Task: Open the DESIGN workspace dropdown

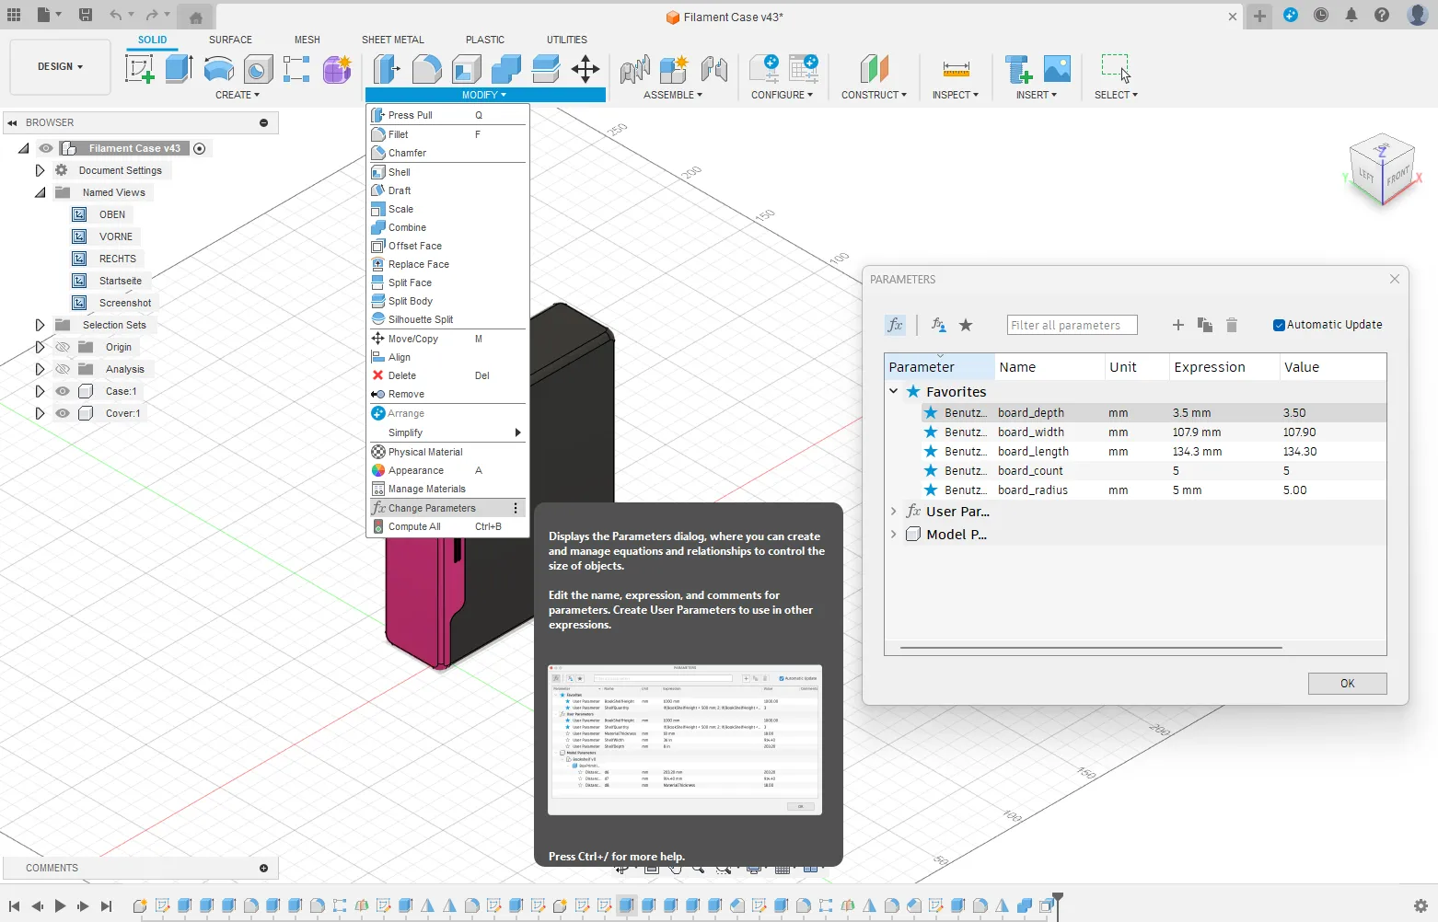Action: [60, 66]
